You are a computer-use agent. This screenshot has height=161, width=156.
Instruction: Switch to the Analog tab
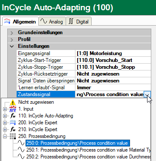(52, 22)
